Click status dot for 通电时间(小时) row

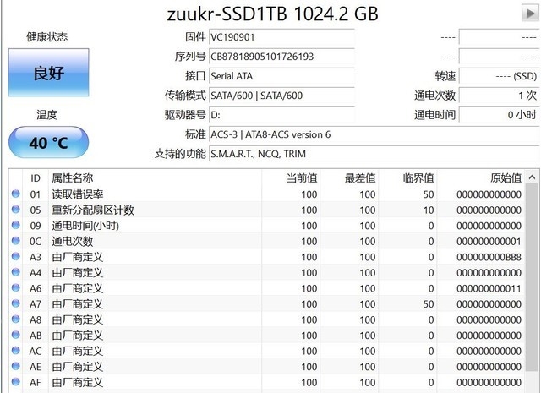[x=15, y=226]
